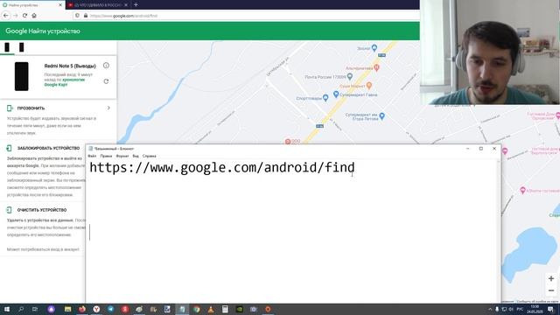The height and width of the screenshot is (315, 560).
Task: Click the Суши Маркет map marker
Action: (369, 86)
